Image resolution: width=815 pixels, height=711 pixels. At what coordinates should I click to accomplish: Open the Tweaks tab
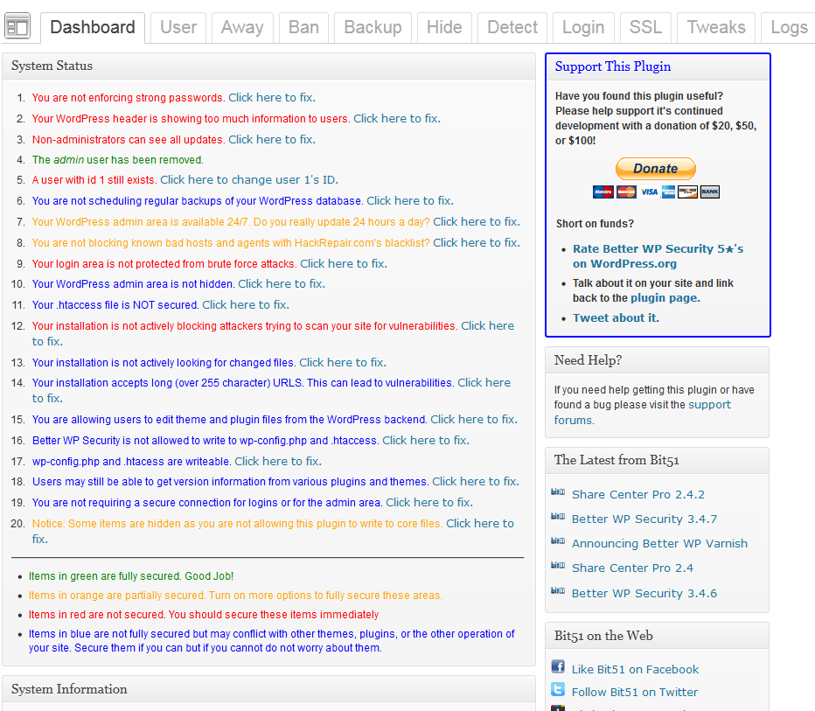click(x=716, y=27)
